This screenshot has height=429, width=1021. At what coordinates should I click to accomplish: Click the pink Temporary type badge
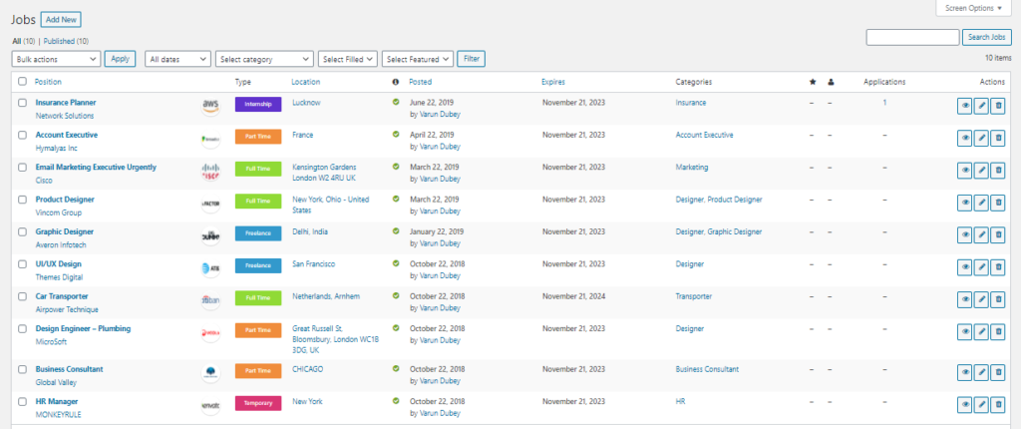pos(258,404)
